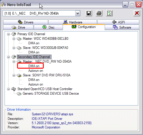Click the save floppy disk icon
Viewport: 143px width, 135px height.
89,13
